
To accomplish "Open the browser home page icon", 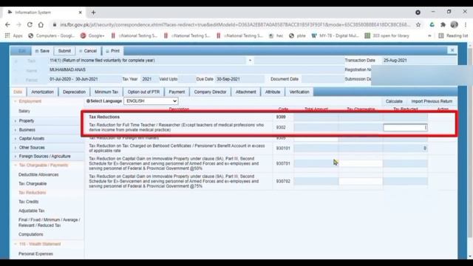I will [41, 24].
